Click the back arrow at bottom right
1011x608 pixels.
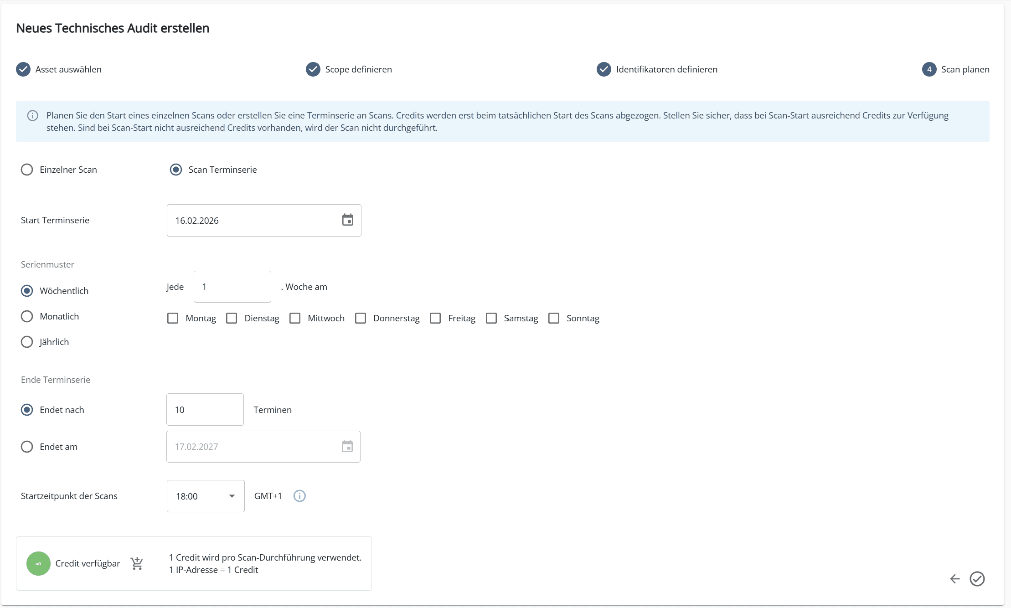(x=955, y=579)
